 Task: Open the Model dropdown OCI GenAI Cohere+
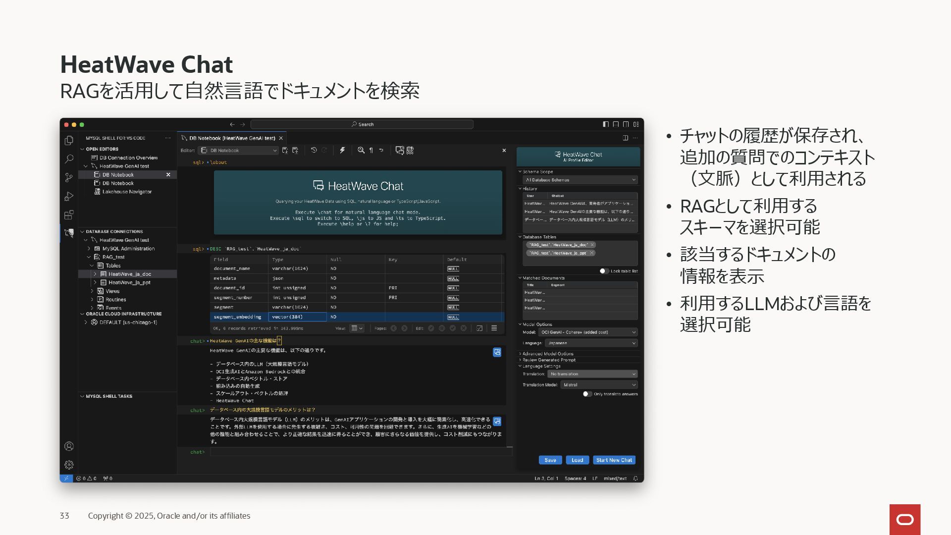click(588, 332)
